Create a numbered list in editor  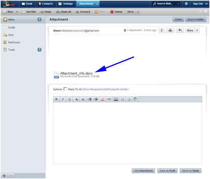pyautogui.click(x=122, y=99)
